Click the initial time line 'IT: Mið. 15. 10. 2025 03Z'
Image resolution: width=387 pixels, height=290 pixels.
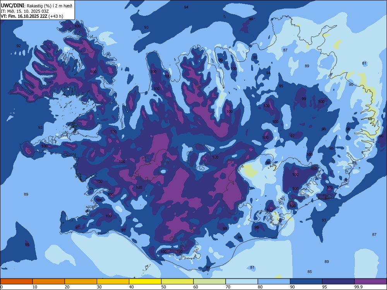[x=25, y=11]
